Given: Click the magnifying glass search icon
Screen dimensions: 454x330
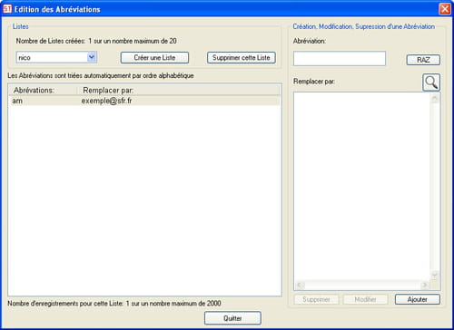Looking at the screenshot, I should tap(431, 82).
